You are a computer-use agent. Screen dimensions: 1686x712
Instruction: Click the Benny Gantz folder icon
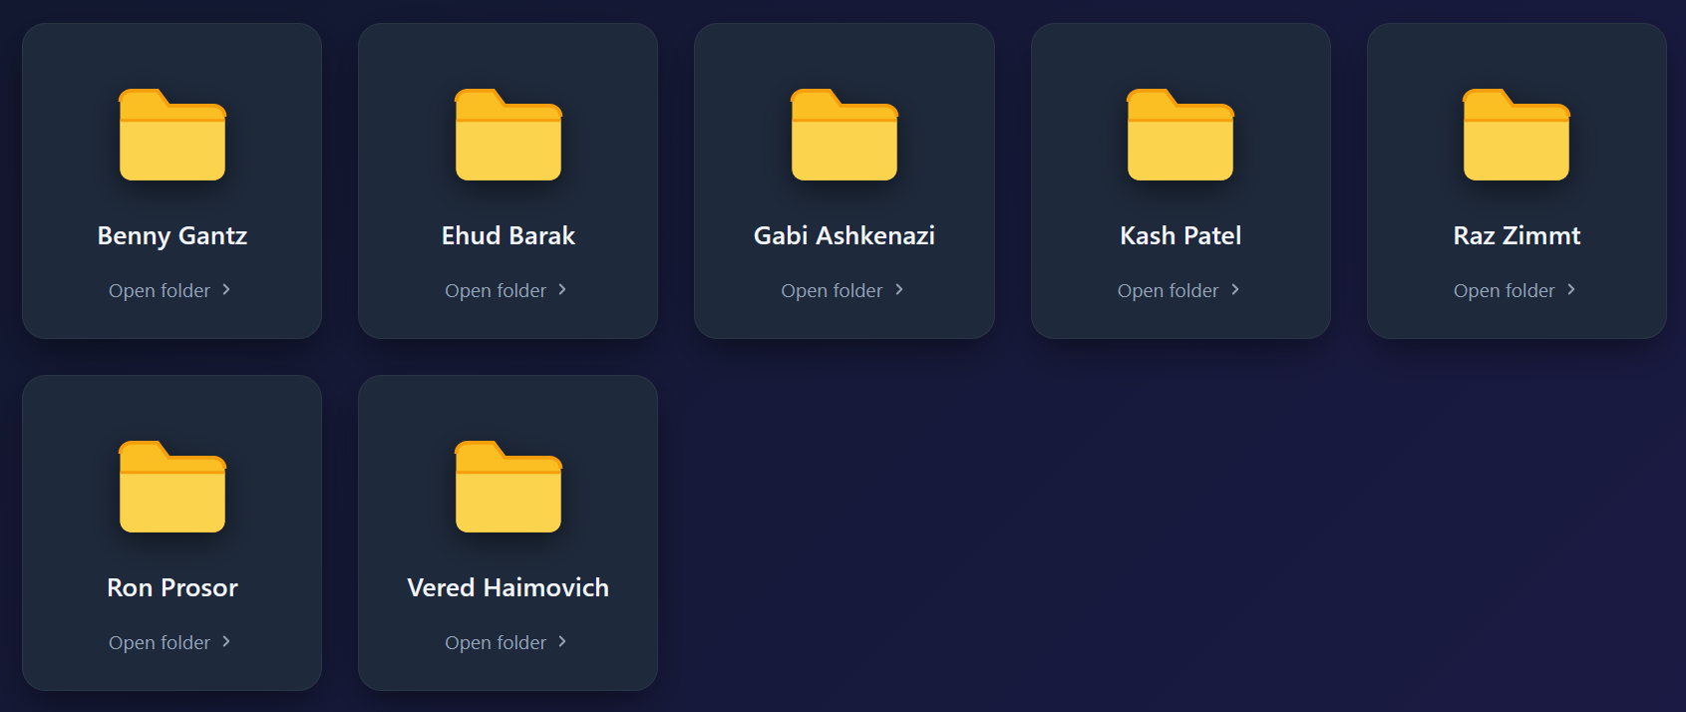click(x=172, y=135)
